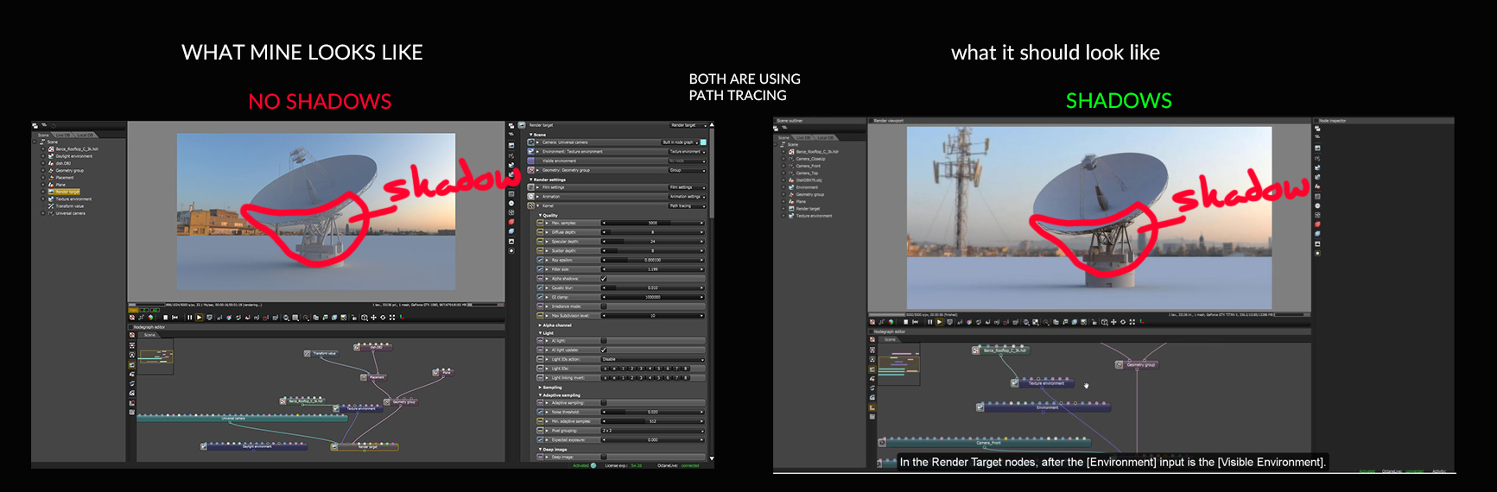Viewport: 1497px width, 492px height.
Task: Click the Environment node icon in right nodegraph
Action: [x=980, y=407]
